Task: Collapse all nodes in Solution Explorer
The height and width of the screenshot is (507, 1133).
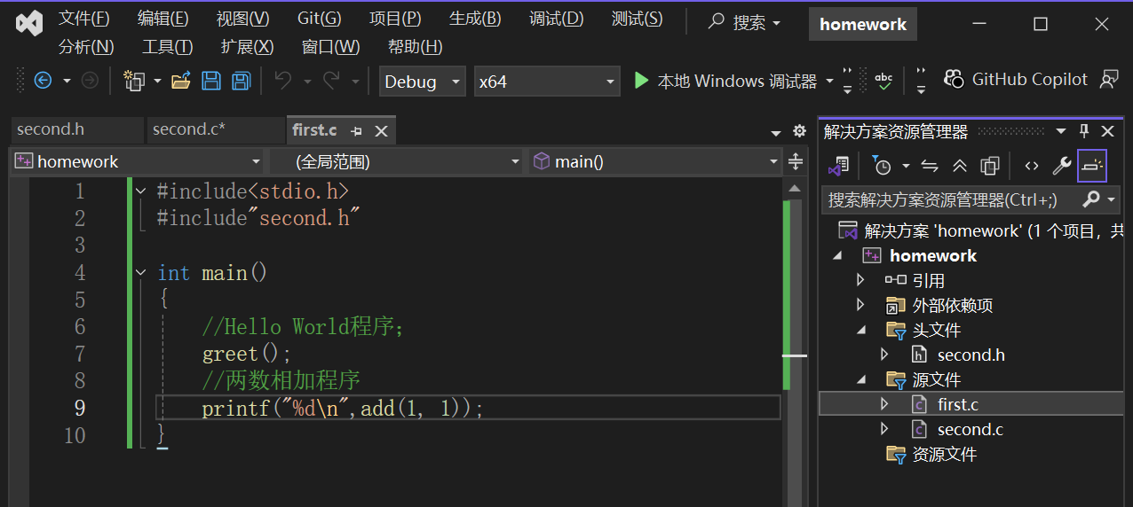Action: (x=960, y=166)
